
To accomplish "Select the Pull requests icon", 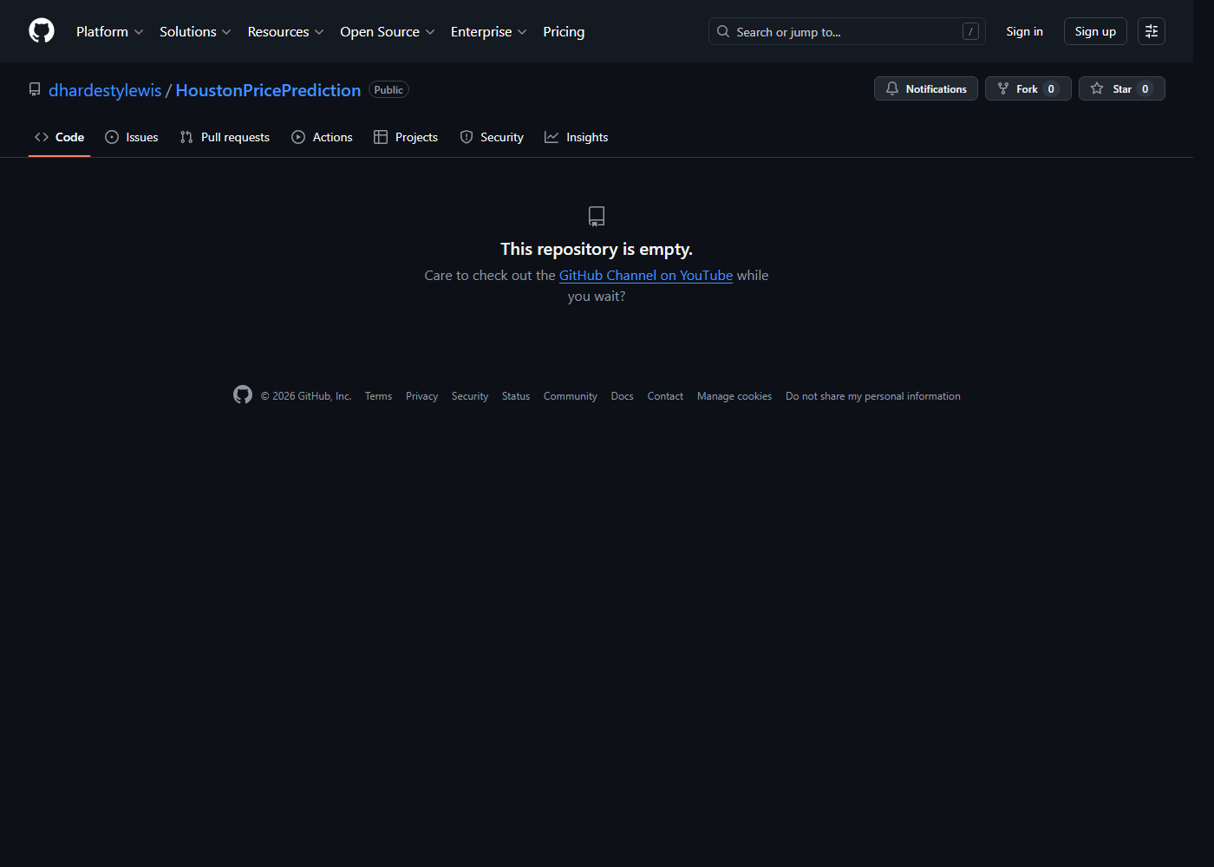I will tap(186, 136).
